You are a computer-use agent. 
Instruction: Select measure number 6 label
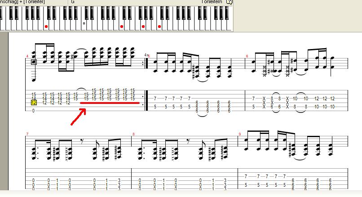(247, 56)
